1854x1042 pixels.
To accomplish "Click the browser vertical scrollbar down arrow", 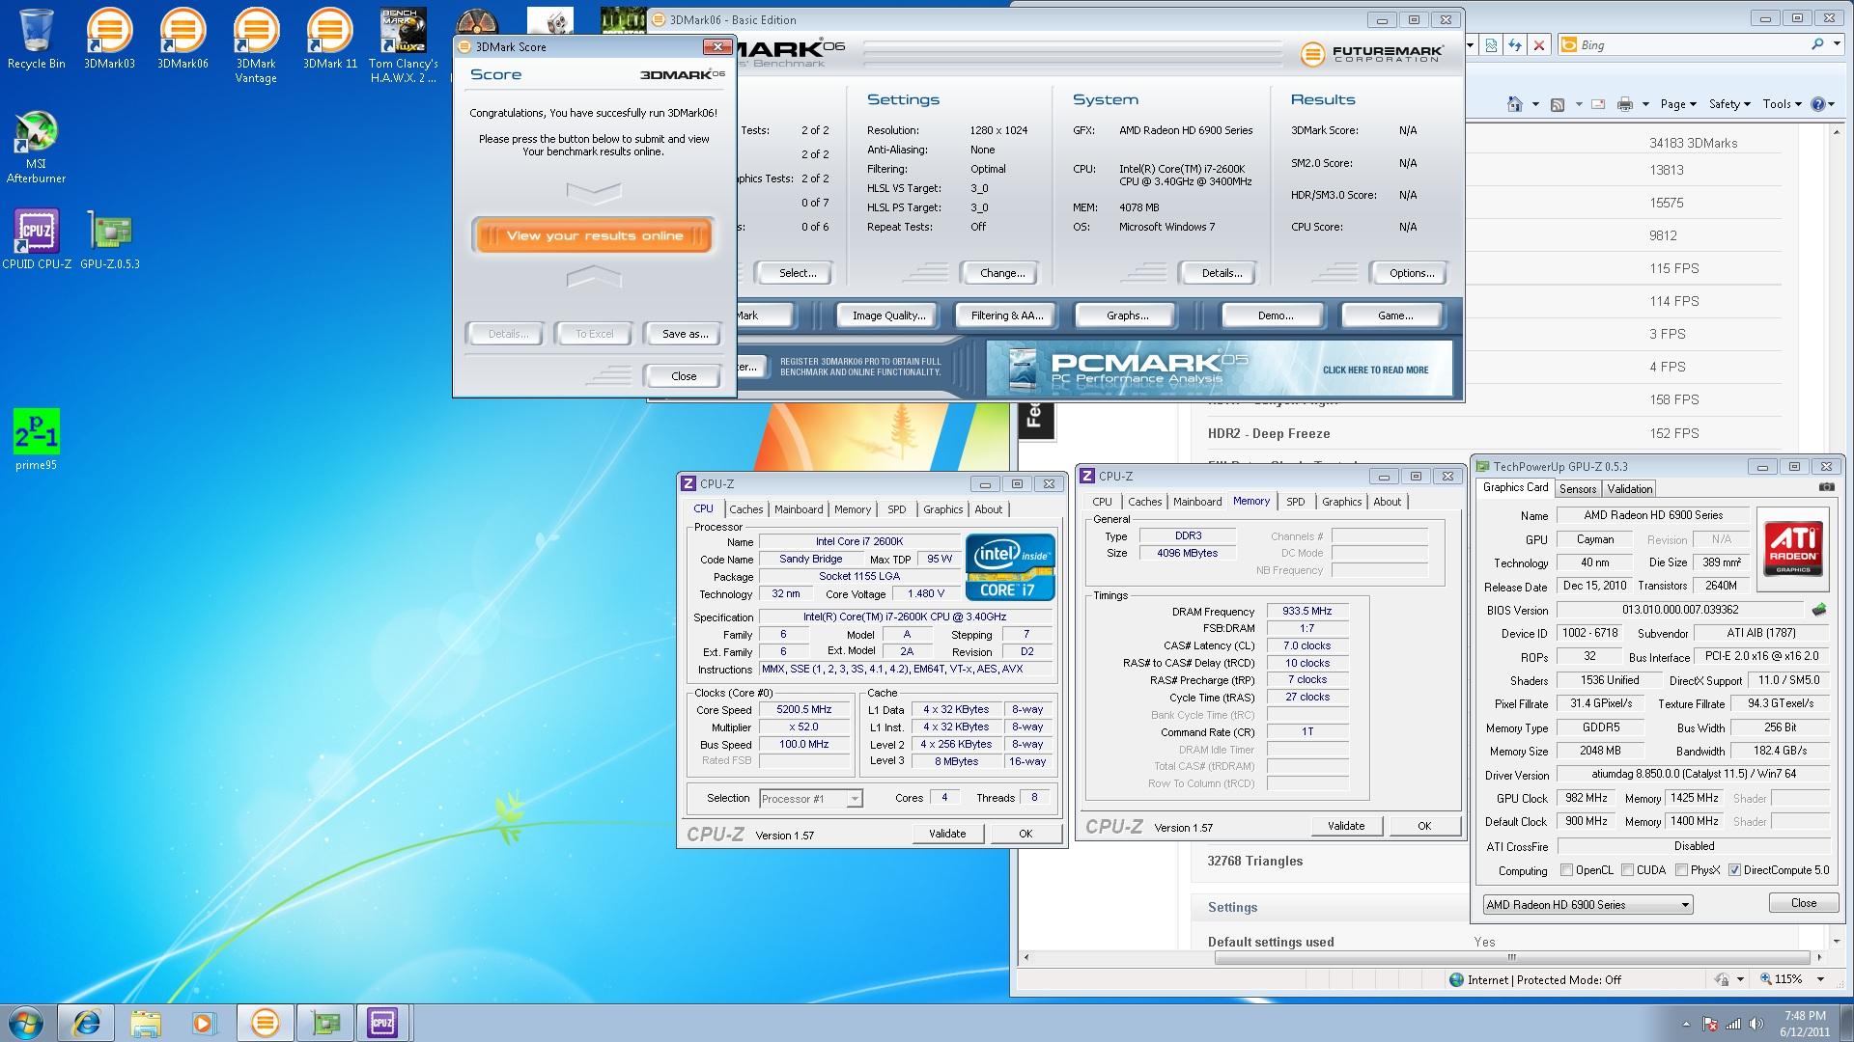I will click(x=1837, y=941).
